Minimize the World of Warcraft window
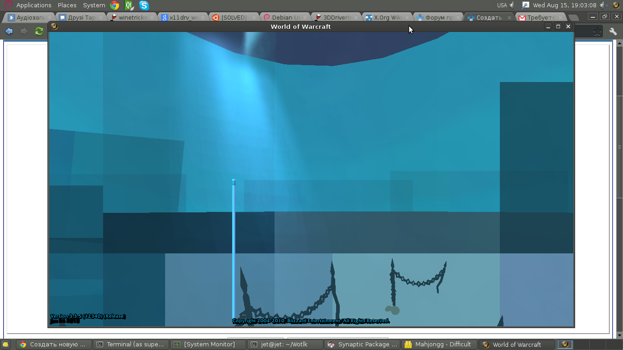This screenshot has width=623, height=350. (548, 26)
